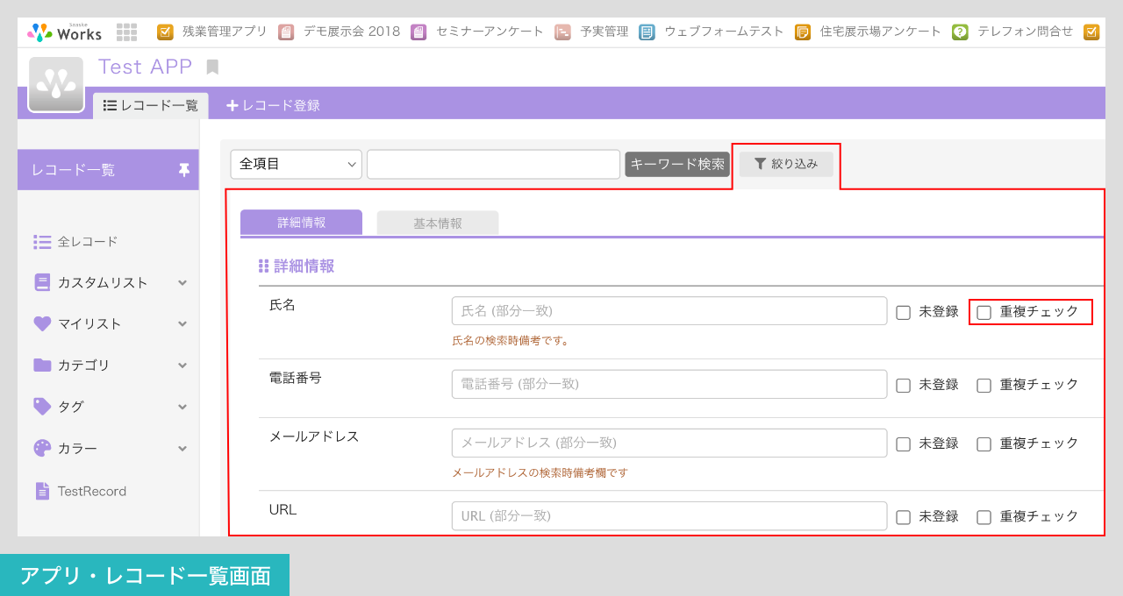
Task: Select 全レコード in sidebar
Action: click(88, 242)
